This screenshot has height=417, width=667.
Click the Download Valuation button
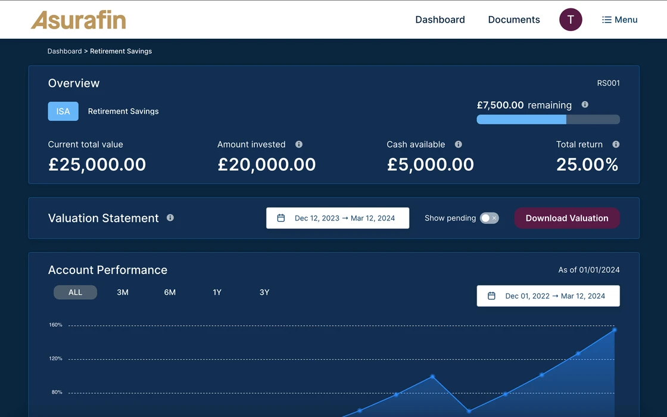[566, 218]
